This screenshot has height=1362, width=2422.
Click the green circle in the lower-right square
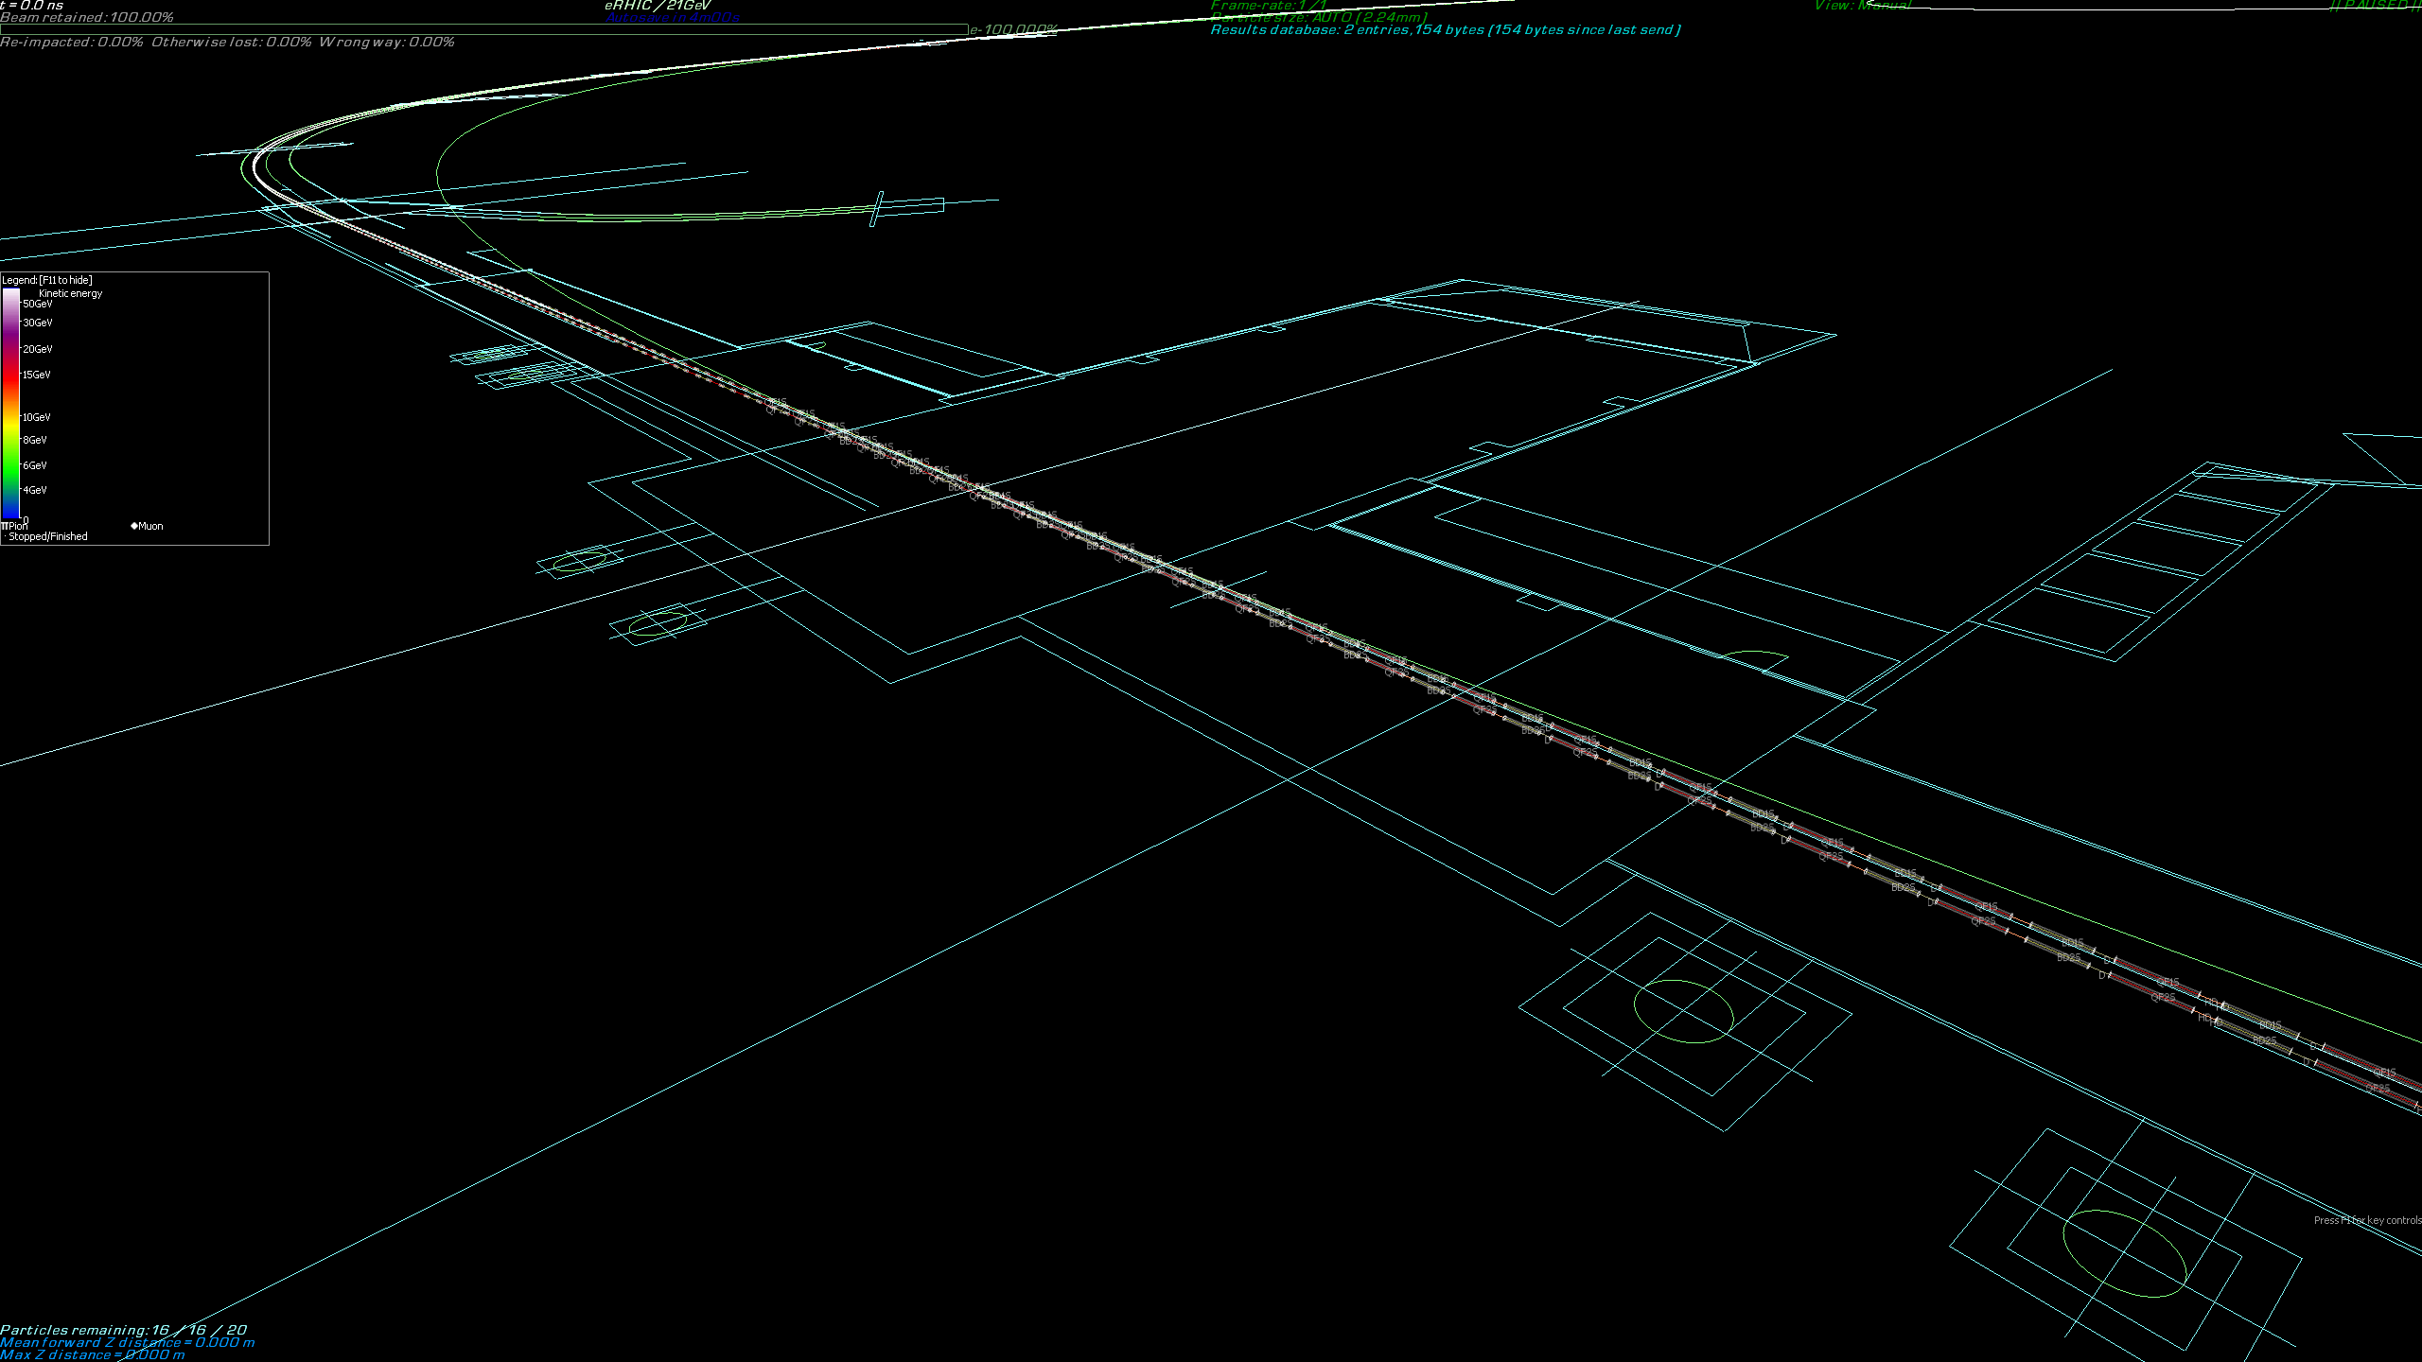pyautogui.click(x=2123, y=1252)
